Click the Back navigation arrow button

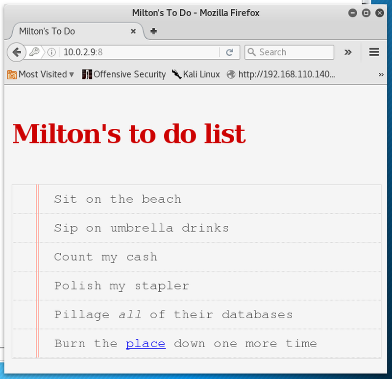tap(17, 52)
